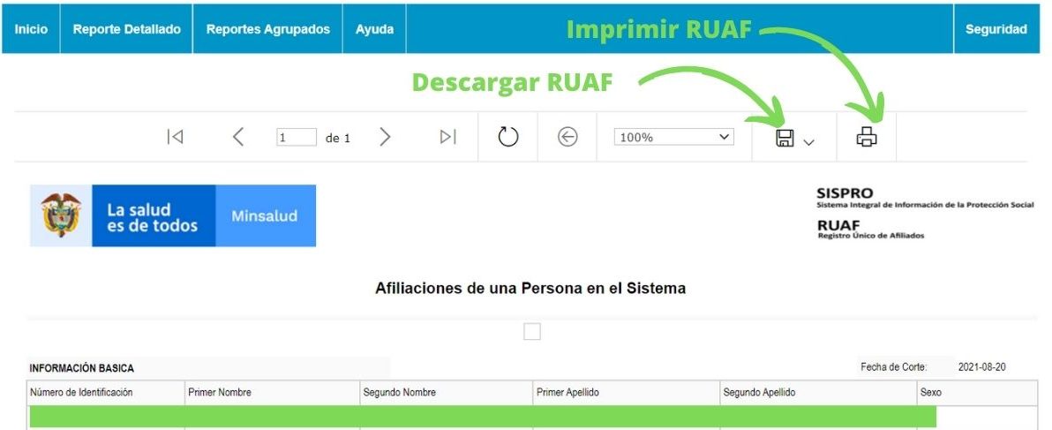
Task: Open the Inicio menu item
Action: coord(31,29)
